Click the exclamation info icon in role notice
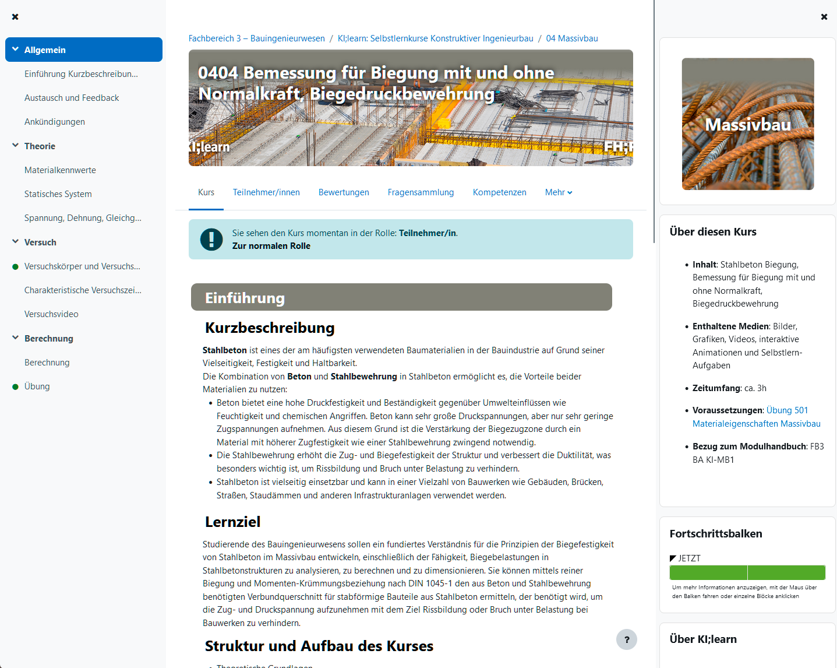The image size is (837, 668). pyautogui.click(x=211, y=240)
